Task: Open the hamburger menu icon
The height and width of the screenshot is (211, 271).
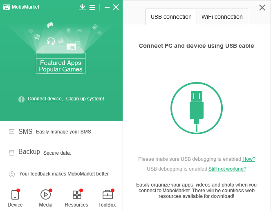Action: [92, 7]
